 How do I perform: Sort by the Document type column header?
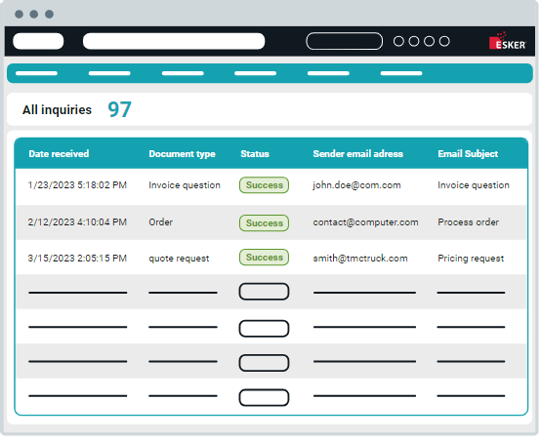tap(183, 154)
